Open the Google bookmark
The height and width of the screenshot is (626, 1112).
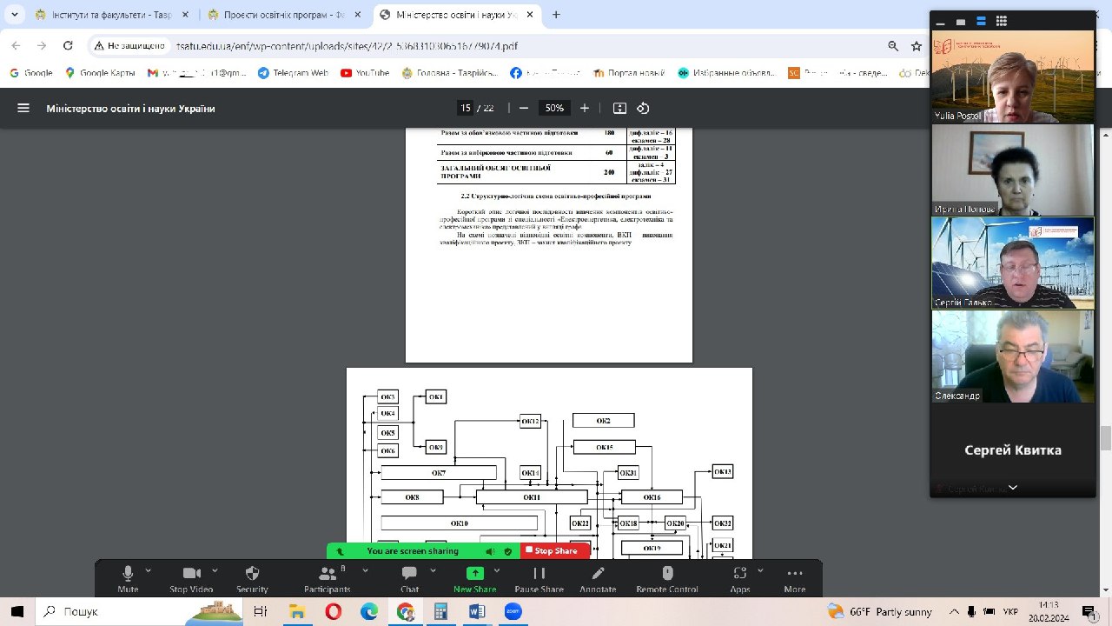pyautogui.click(x=31, y=73)
